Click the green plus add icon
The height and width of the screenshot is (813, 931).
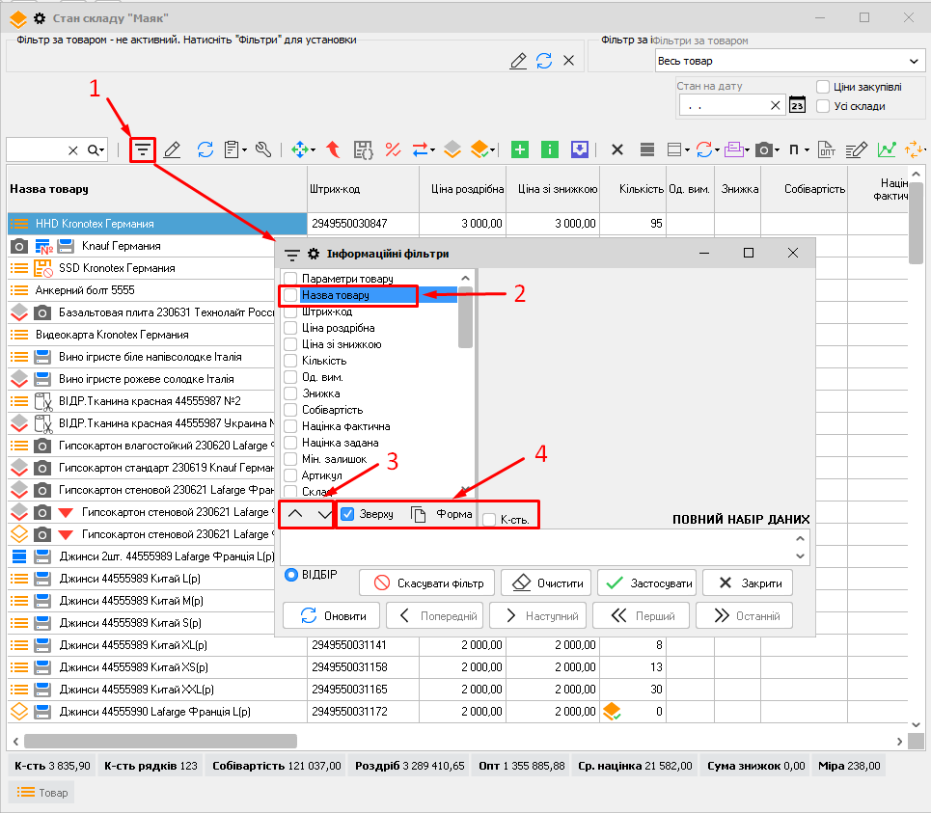[x=520, y=149]
